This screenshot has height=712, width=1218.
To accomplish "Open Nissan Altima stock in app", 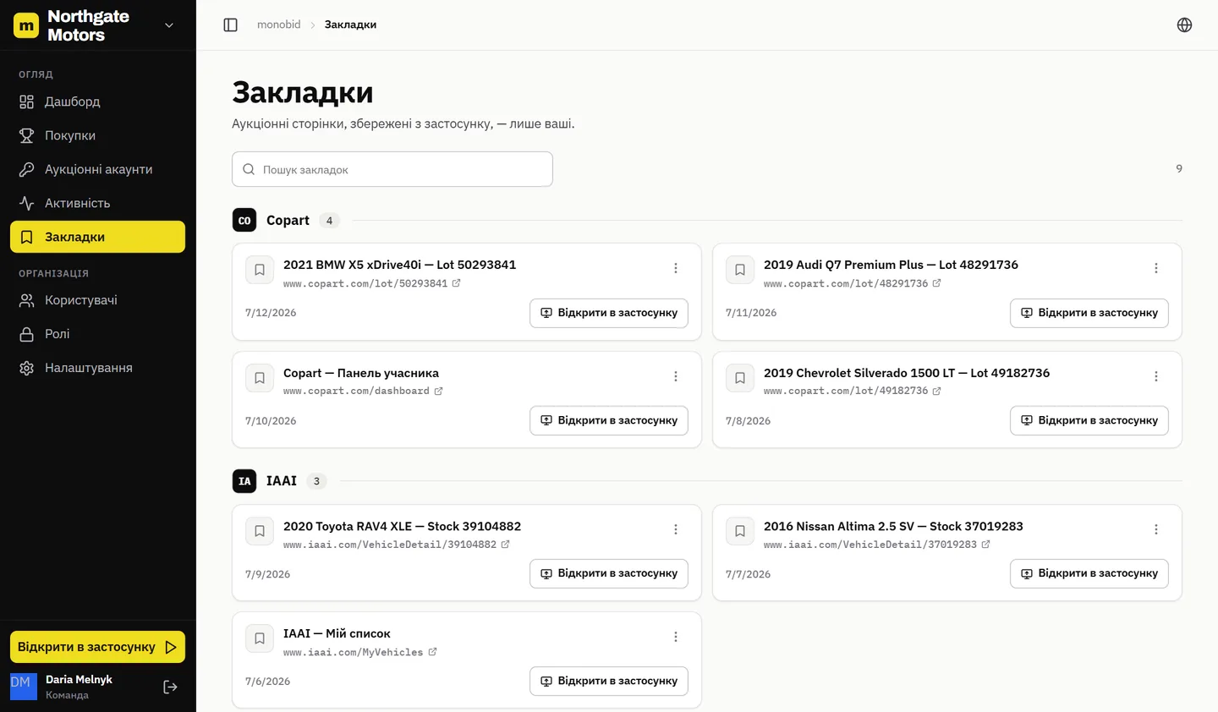I will pos(1089,573).
